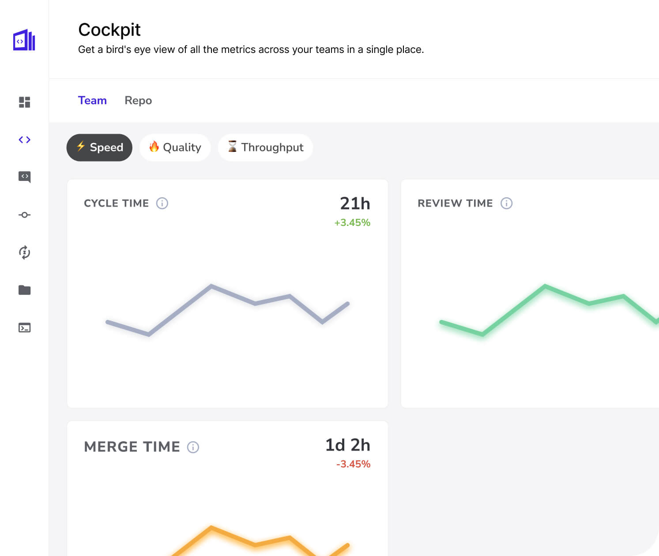Show info for Merge Time
This screenshot has width=659, height=556.
pyautogui.click(x=193, y=447)
